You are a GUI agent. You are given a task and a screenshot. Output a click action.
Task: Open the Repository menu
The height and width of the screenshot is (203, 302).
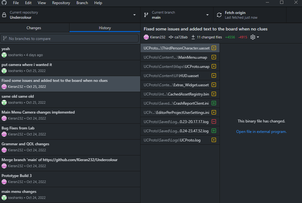pos(61,3)
